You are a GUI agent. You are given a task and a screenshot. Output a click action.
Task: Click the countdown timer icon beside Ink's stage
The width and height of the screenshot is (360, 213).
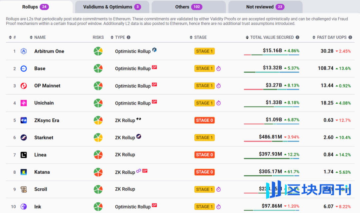(219, 207)
